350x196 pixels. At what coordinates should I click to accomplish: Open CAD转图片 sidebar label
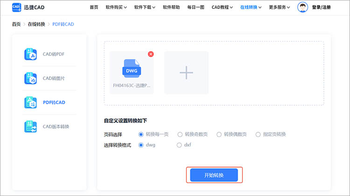54,78
